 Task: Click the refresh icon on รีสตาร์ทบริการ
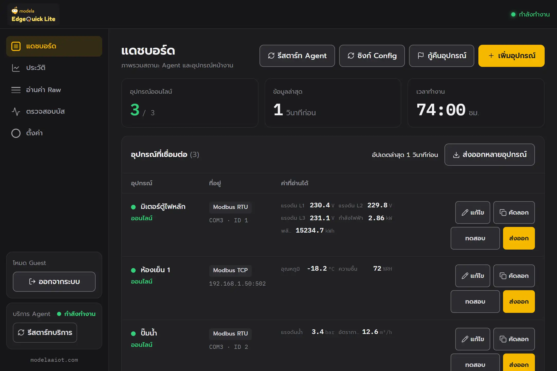point(21,332)
